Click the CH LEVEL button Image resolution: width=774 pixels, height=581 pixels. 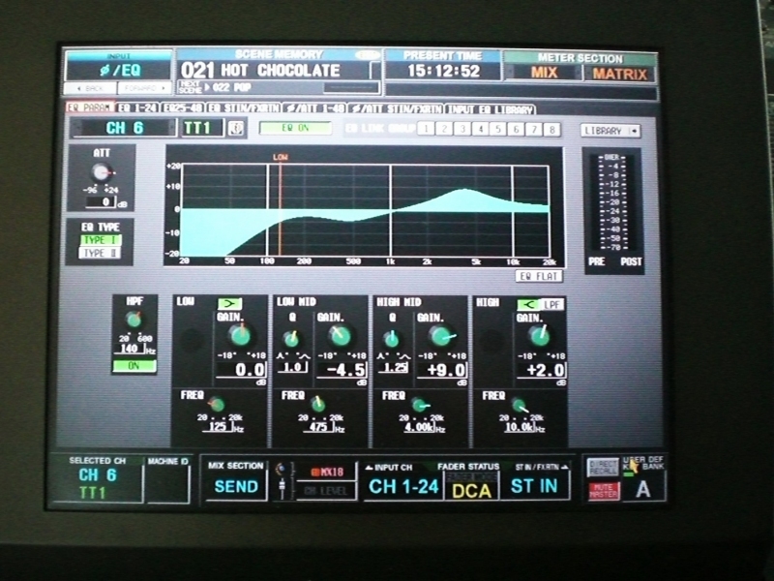coord(326,491)
